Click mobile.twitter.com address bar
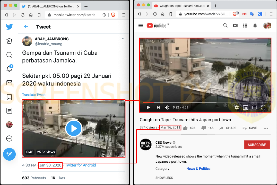277x185 pixels. pos(76,15)
